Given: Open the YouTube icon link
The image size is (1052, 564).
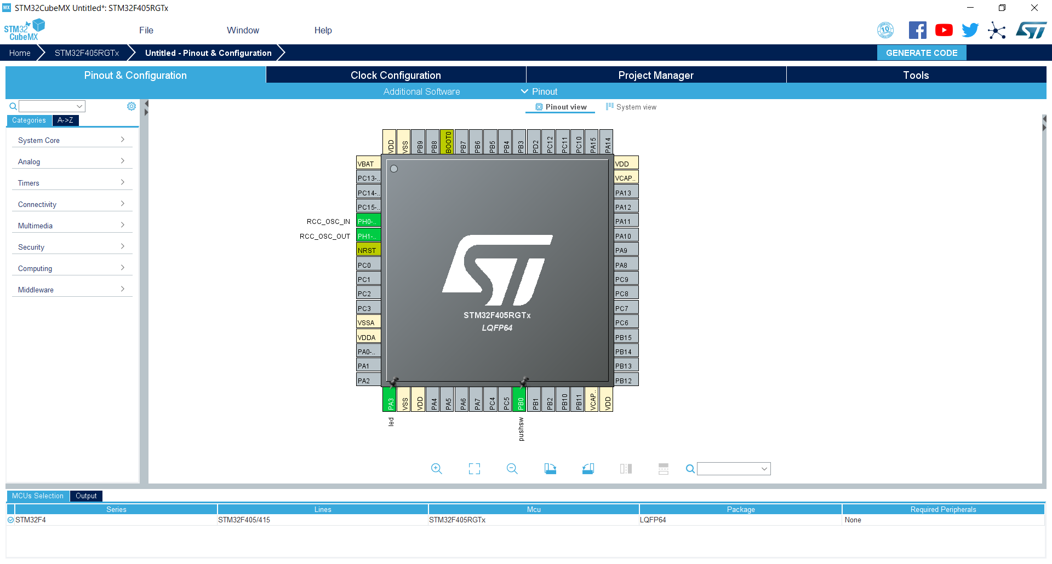Looking at the screenshot, I should click(944, 30).
